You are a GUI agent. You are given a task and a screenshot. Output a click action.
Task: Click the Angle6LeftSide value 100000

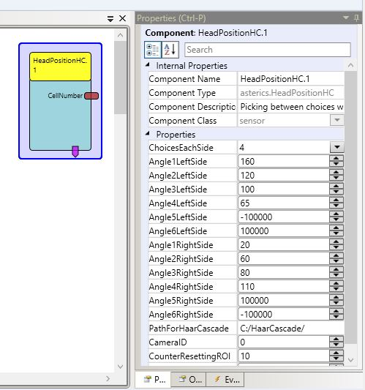[x=284, y=231]
